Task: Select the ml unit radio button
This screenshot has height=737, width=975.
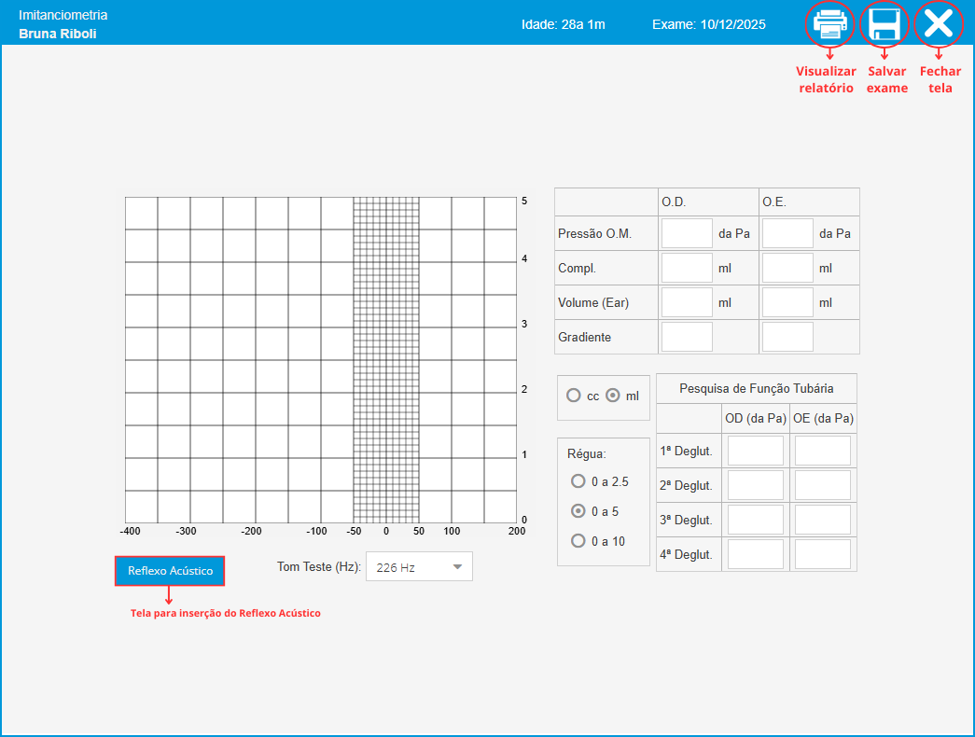Action: coord(613,396)
